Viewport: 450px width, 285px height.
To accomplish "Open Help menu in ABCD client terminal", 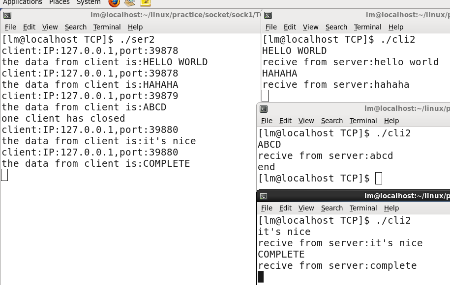I will 391,121.
